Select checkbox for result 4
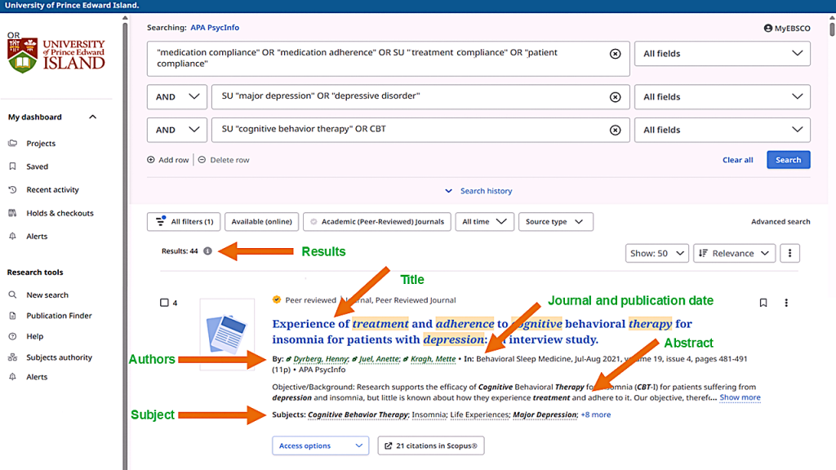Viewport: 836px width, 470px height. [164, 303]
